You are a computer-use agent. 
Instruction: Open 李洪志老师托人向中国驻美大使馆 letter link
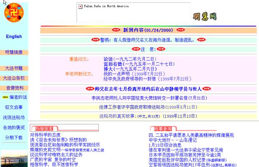149,98
